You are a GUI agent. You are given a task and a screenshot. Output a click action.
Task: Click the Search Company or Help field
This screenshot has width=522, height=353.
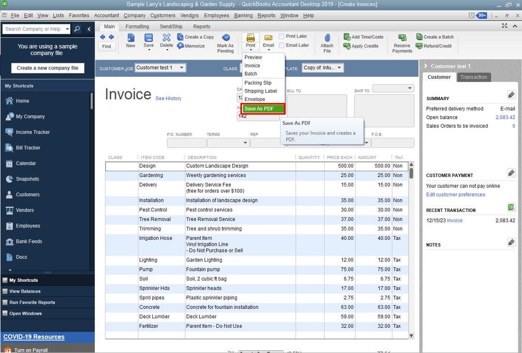33,29
